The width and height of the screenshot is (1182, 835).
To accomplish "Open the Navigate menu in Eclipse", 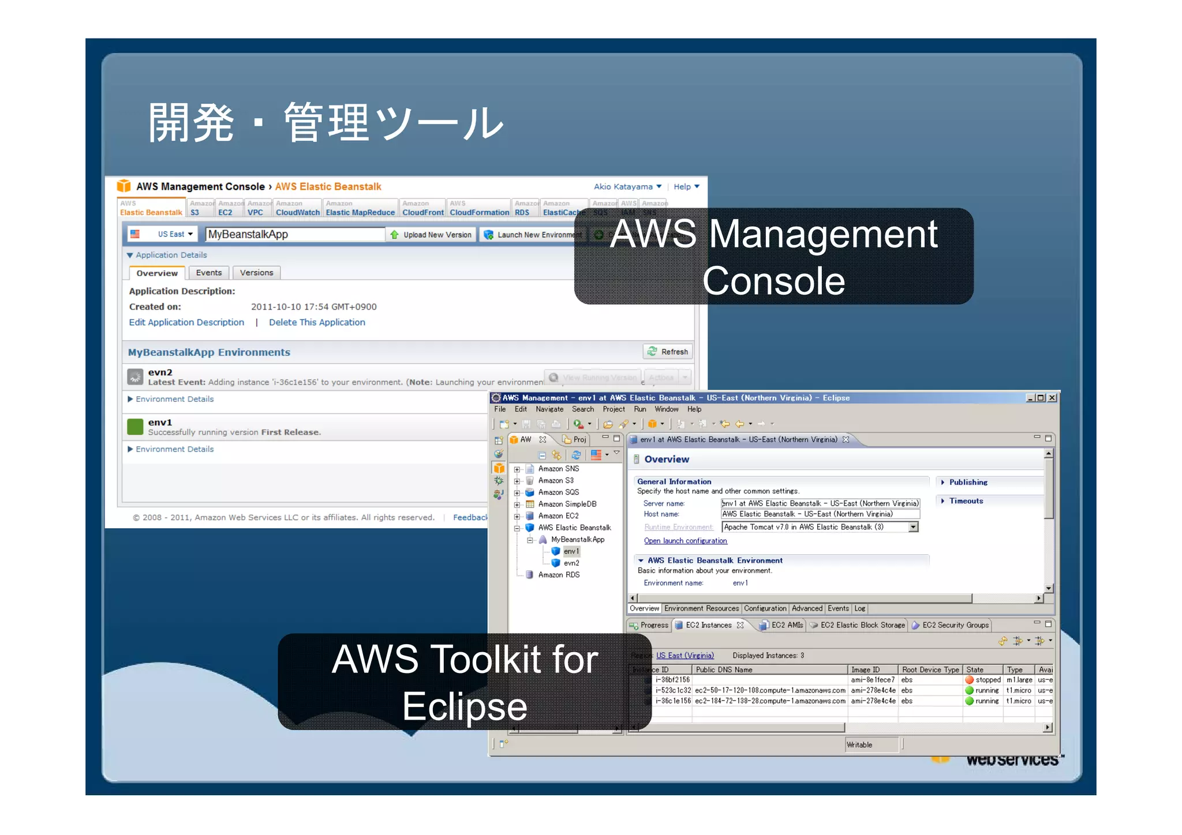I will click(549, 409).
